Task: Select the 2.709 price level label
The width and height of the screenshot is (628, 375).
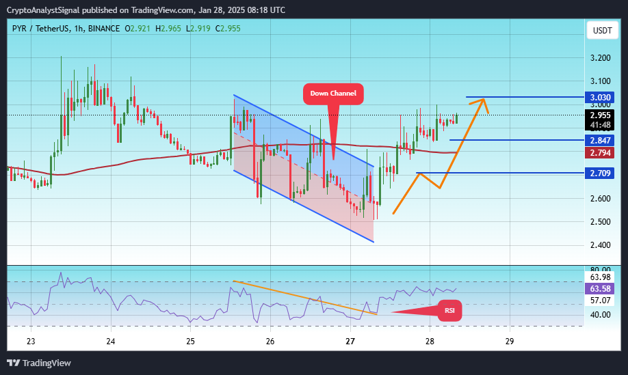Action: [x=599, y=173]
